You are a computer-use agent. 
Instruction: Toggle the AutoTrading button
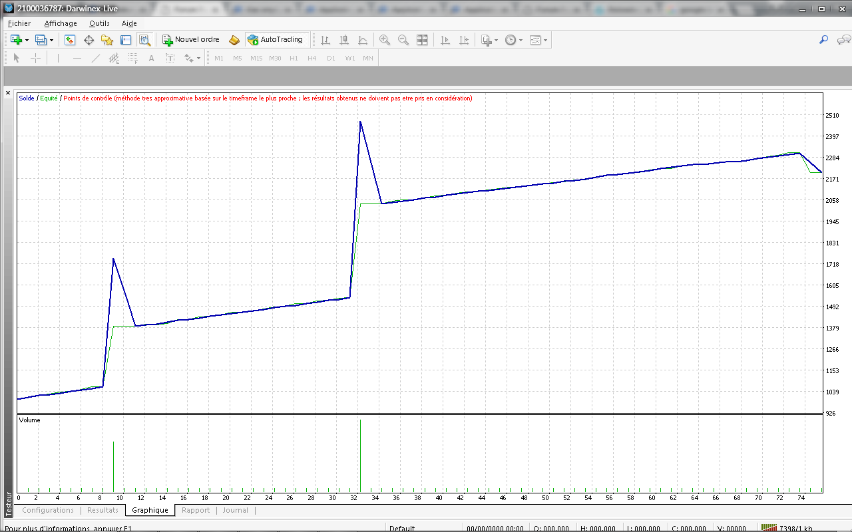(275, 40)
